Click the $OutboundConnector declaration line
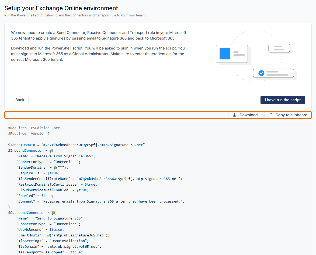The width and height of the screenshot is (316, 255). tap(32, 212)
